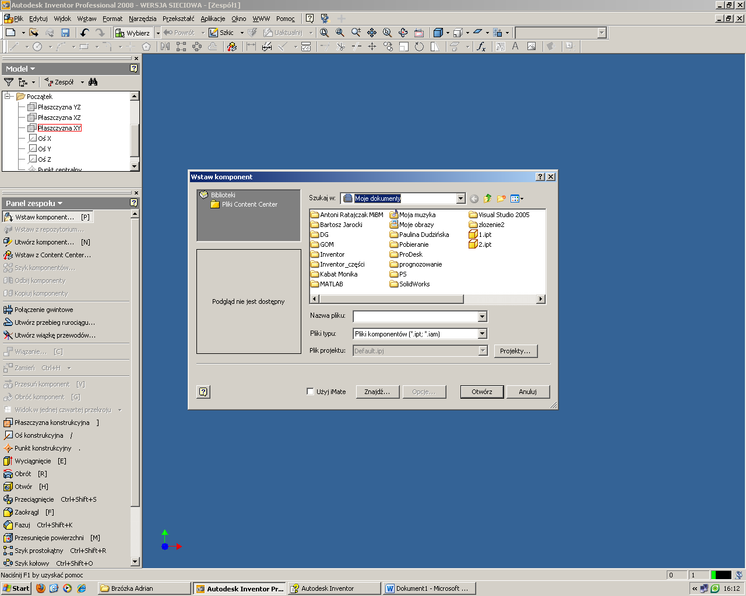Select the 1.ipt file in the list
The image size is (746, 596).
480,235
